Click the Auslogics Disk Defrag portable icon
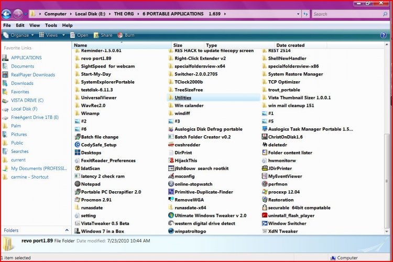 click(171, 129)
